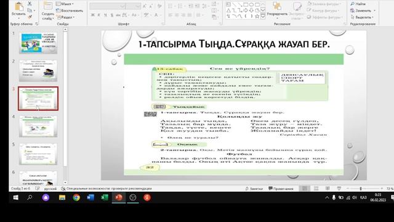Image resolution: width=394 pixels, height=222 pixels.
Task: Toggle bold Ж formatting
Action: pyautogui.click(x=93, y=15)
